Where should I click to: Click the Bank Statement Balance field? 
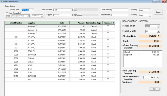coord(151,77)
